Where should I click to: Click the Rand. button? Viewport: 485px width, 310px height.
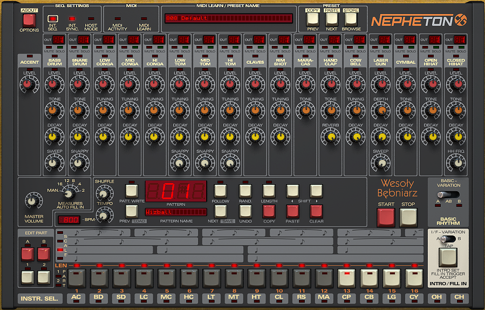click(x=245, y=191)
